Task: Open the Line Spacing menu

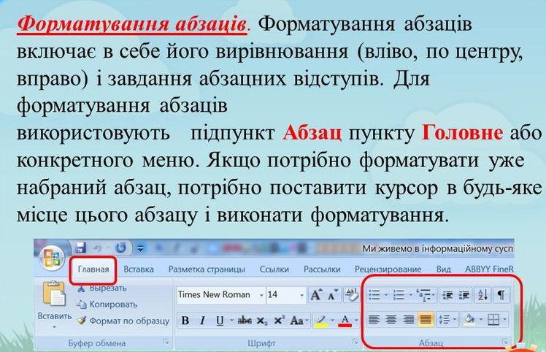Action: click(447, 319)
